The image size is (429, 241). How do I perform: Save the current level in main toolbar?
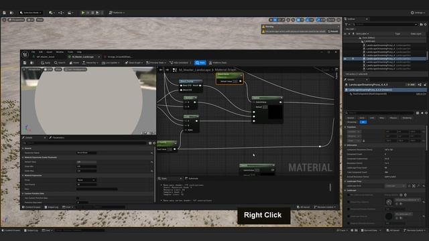(x=5, y=13)
